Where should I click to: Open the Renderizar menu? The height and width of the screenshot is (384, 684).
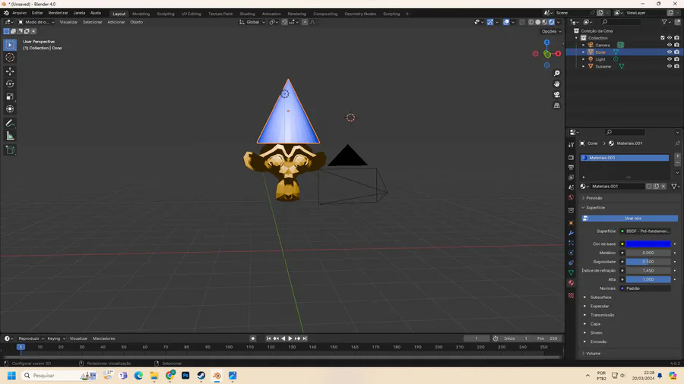tap(58, 13)
